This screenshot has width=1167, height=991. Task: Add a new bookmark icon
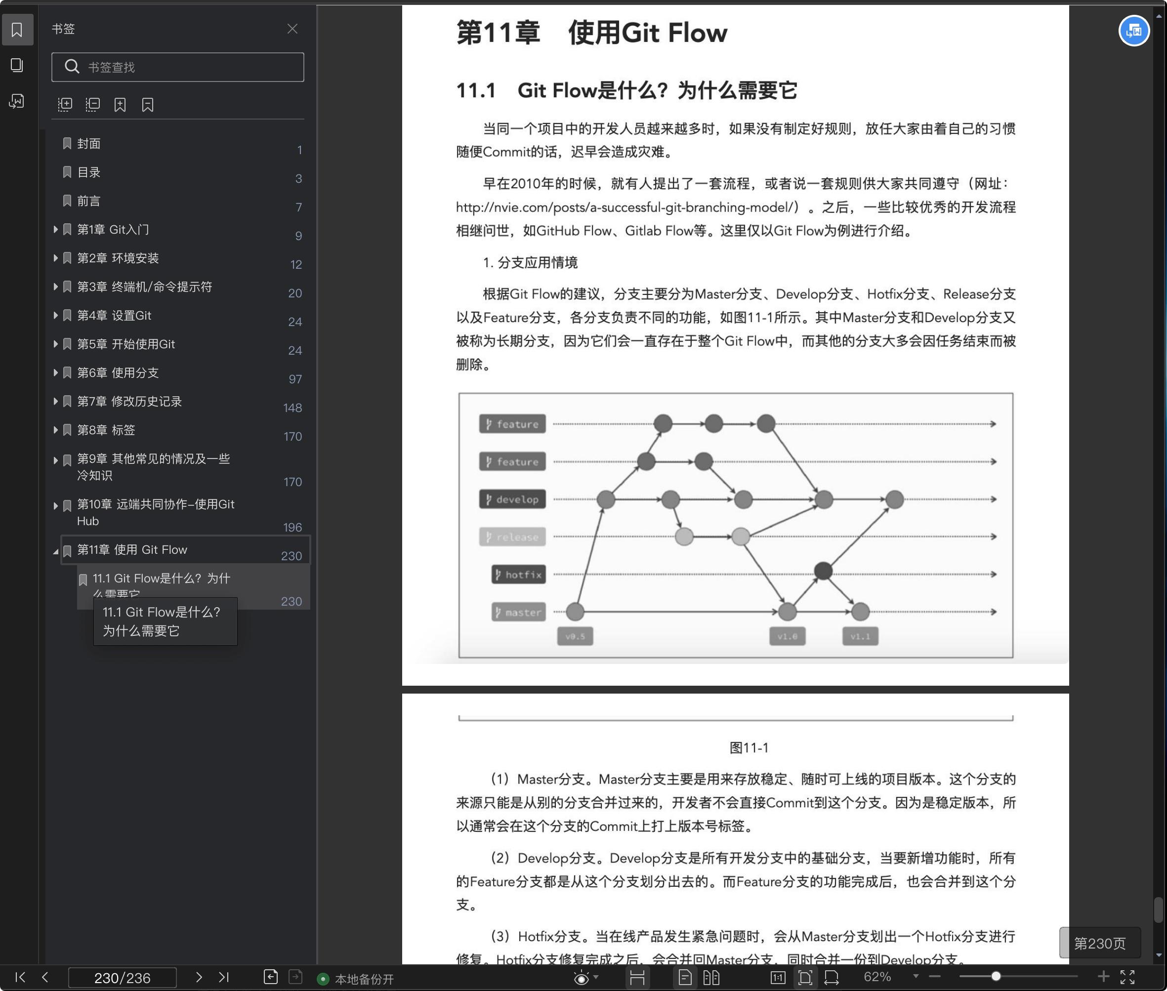pyautogui.click(x=120, y=105)
